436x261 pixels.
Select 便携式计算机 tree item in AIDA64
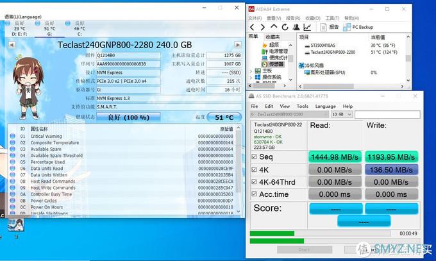point(274,58)
